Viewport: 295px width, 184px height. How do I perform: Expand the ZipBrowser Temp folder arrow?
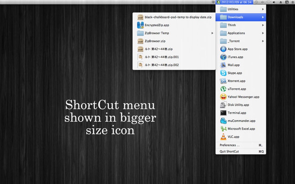(x=212, y=33)
